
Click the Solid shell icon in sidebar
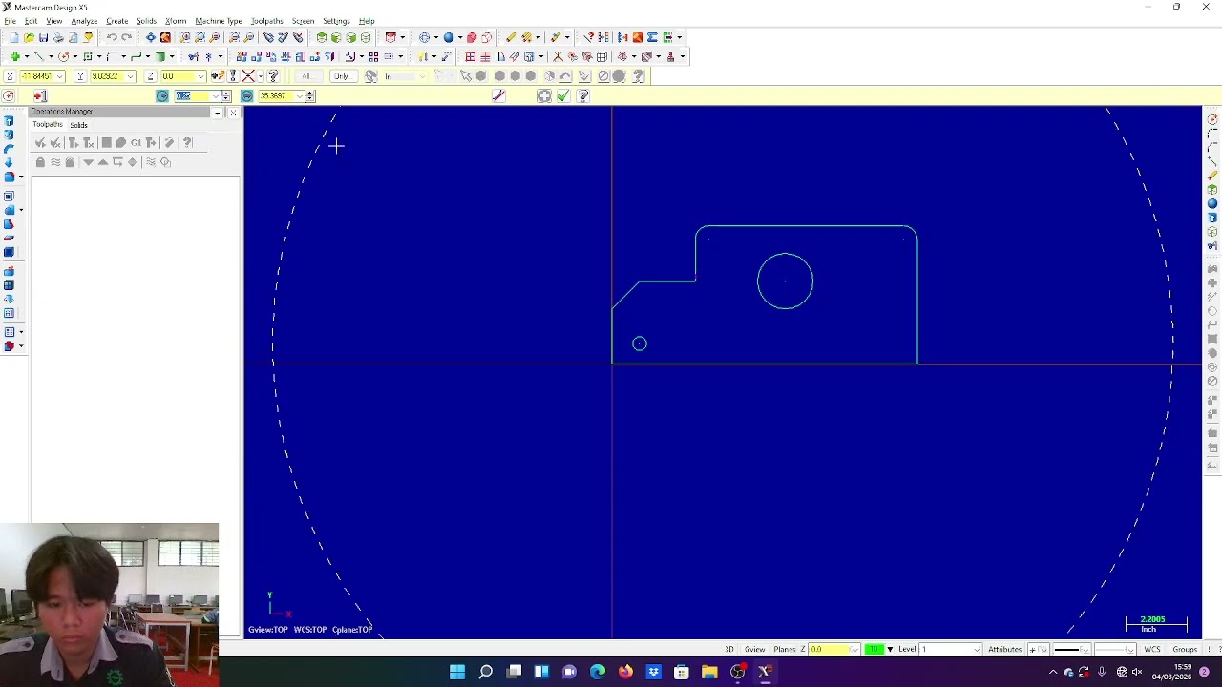[9, 197]
